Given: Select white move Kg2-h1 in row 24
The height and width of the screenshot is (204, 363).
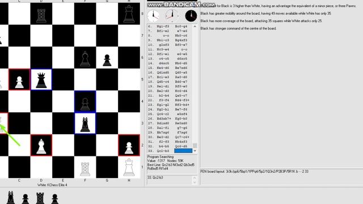Looking at the screenshot, I should click(x=163, y=109).
